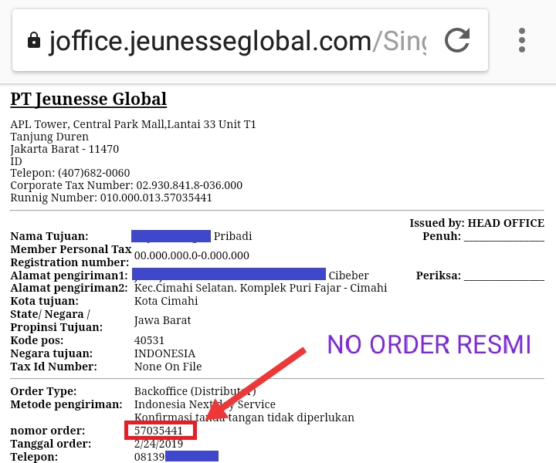
Task: Click the Periksa signature line
Action: (503, 277)
